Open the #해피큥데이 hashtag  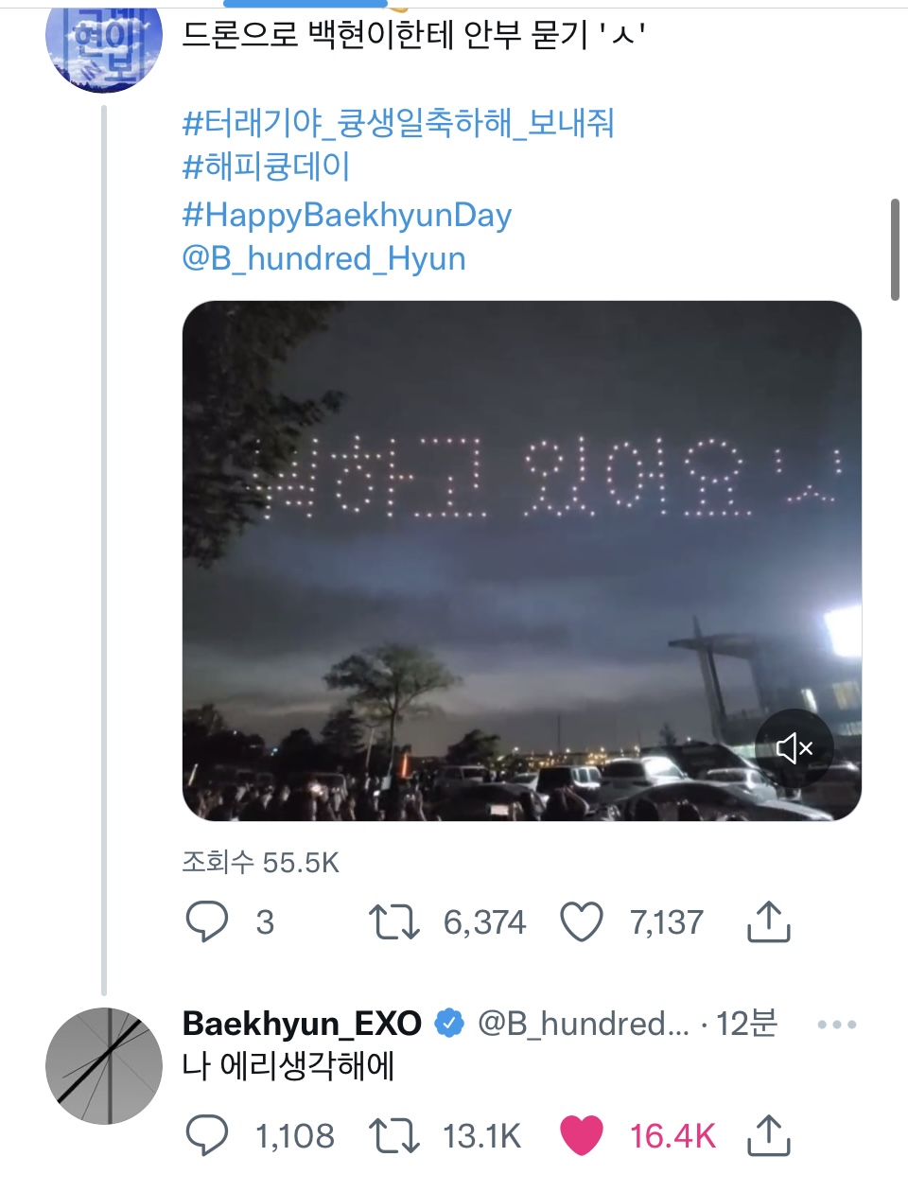point(266,167)
